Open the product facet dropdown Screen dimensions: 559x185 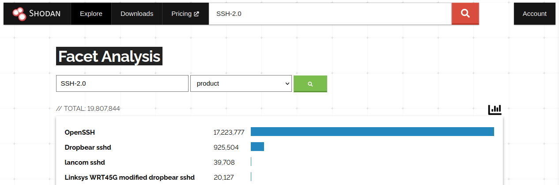click(241, 83)
